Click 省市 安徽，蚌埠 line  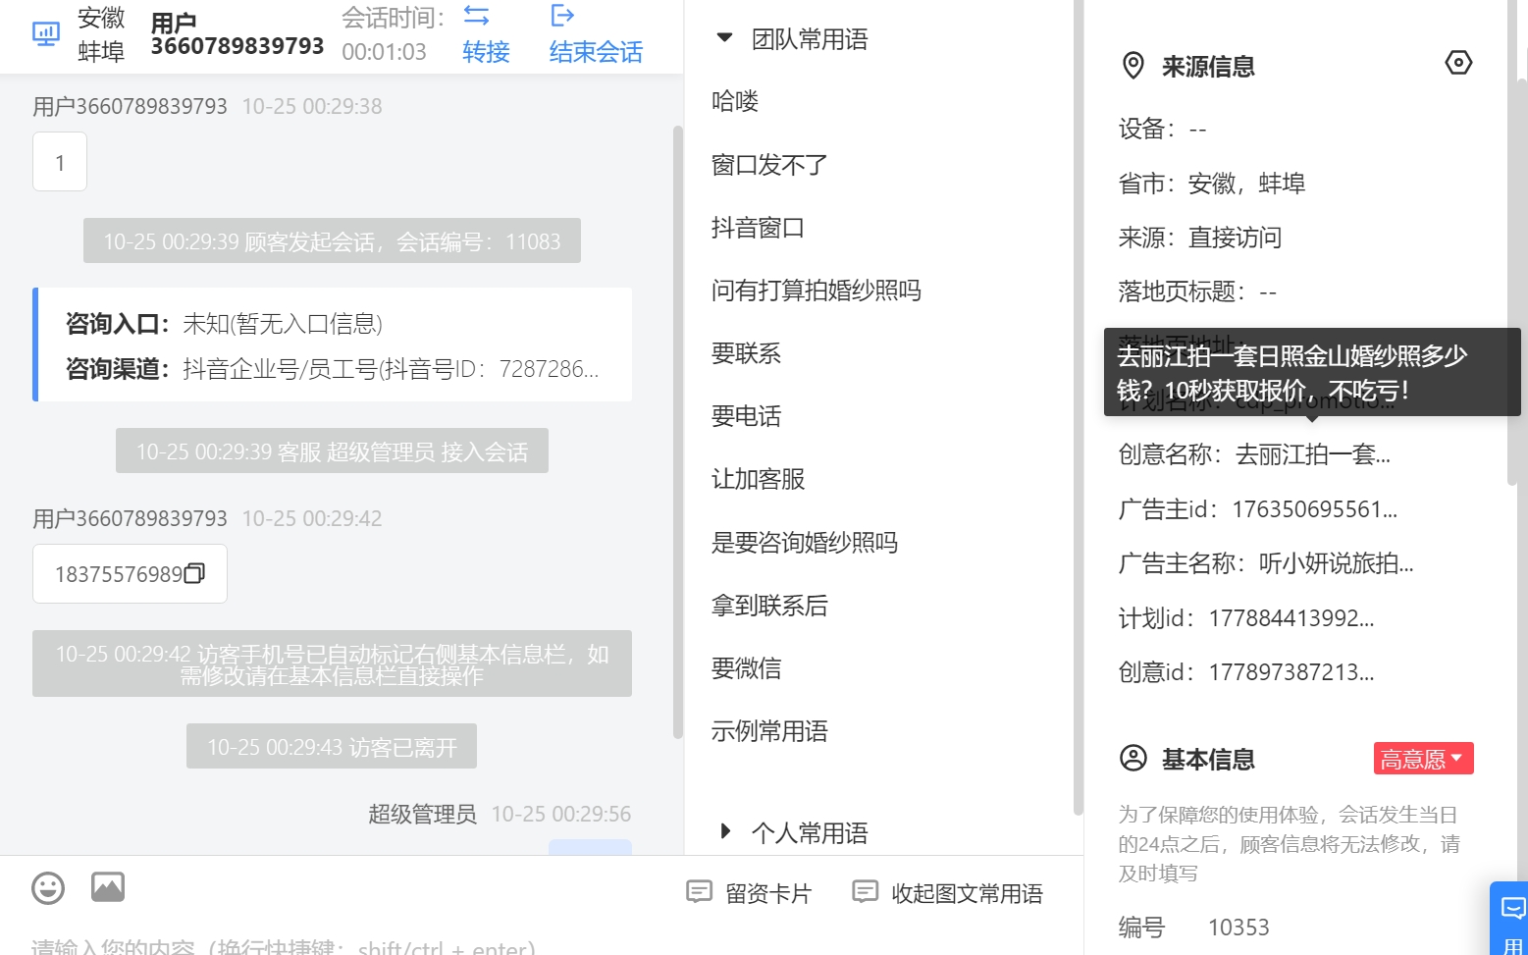coord(1212,184)
